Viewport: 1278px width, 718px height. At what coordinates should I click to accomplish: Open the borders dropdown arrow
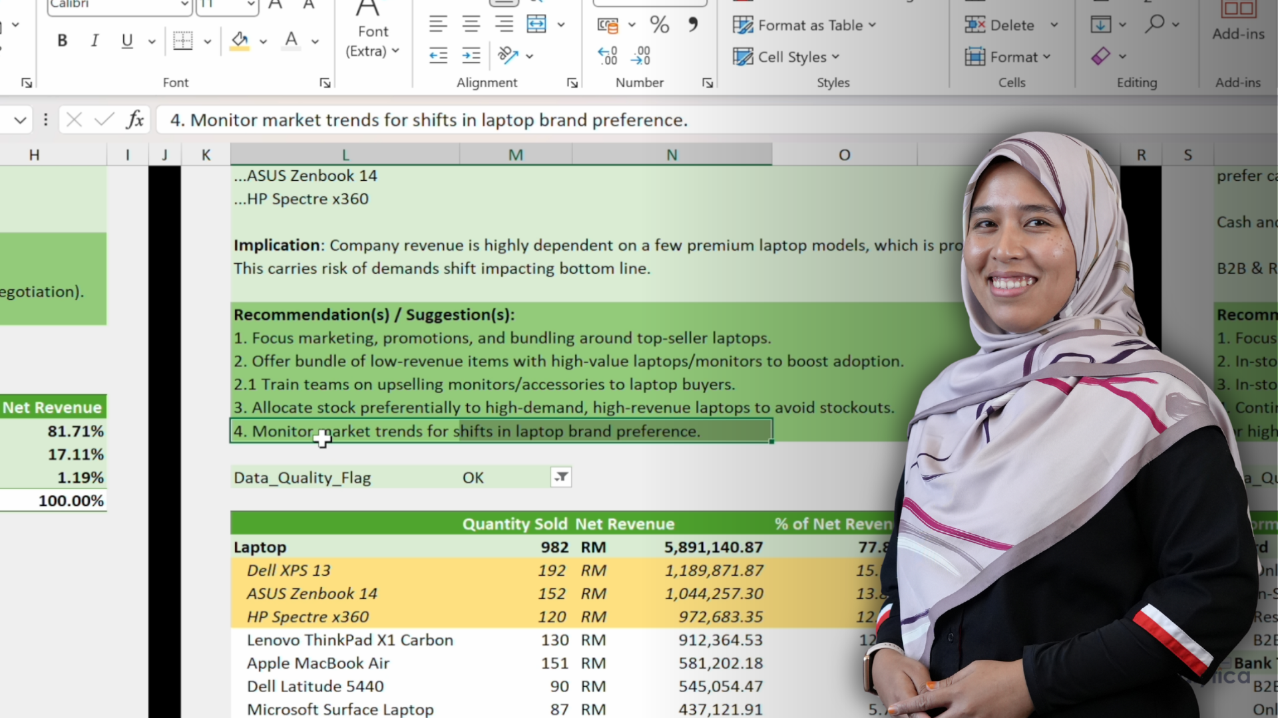[208, 41]
